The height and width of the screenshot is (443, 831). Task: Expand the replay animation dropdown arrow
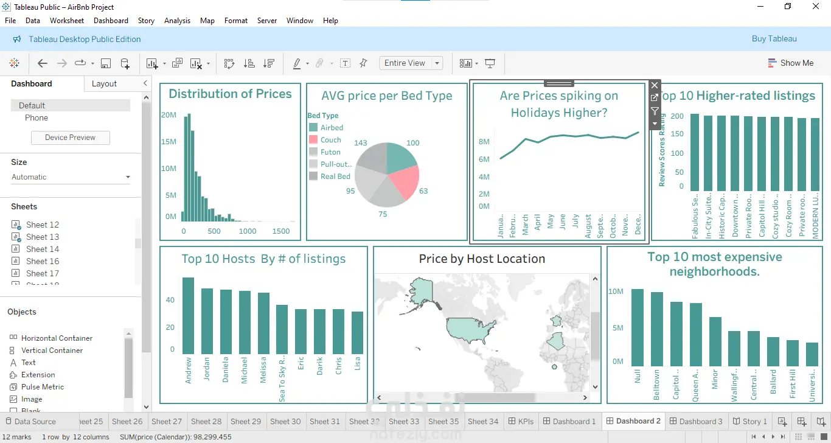[x=92, y=63]
